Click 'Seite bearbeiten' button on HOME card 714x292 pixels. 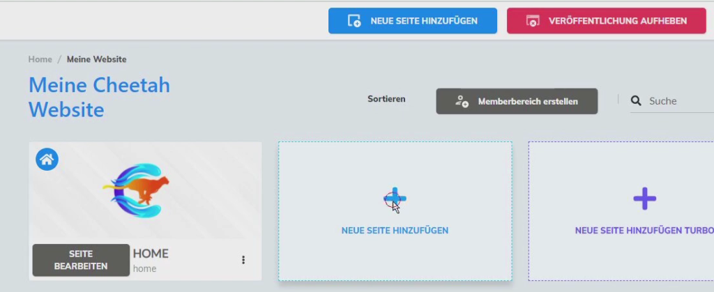[81, 260]
